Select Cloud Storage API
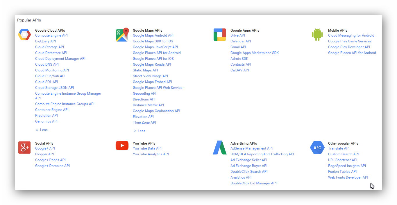The height and width of the screenshot is (205, 397). pyautogui.click(x=49, y=47)
